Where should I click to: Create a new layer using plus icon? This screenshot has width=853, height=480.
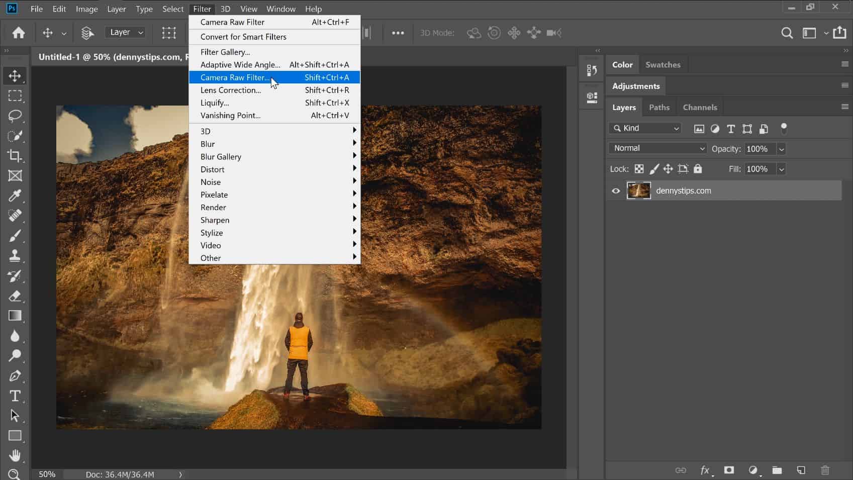click(801, 470)
